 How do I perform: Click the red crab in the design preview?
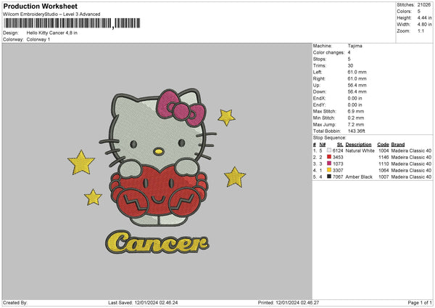(x=158, y=192)
